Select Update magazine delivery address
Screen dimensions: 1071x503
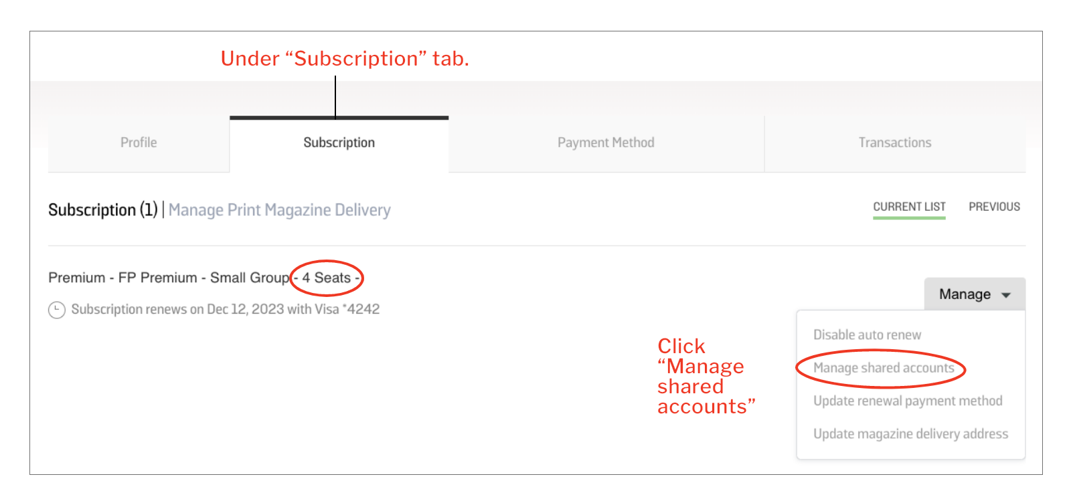click(x=910, y=433)
